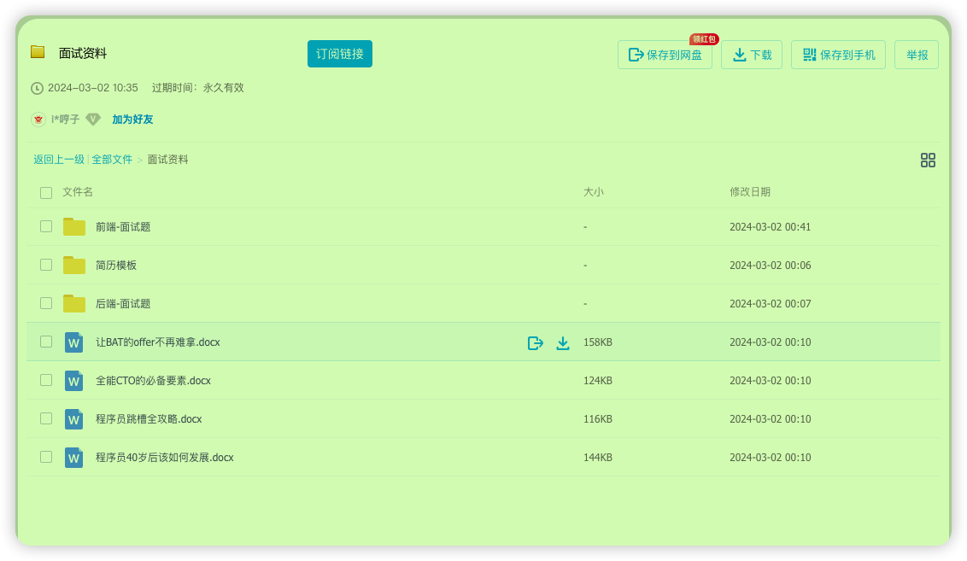967x561 pixels.
Task: Select checkbox for 程序员跳槽全攻略.docx
Action: pos(46,418)
